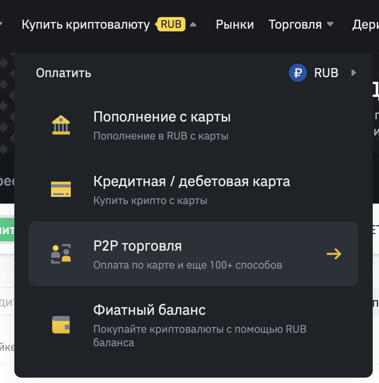The width and height of the screenshot is (379, 383).
Task: Select the credit card icon for Кредитная / дебетовая карта
Action: 61,189
